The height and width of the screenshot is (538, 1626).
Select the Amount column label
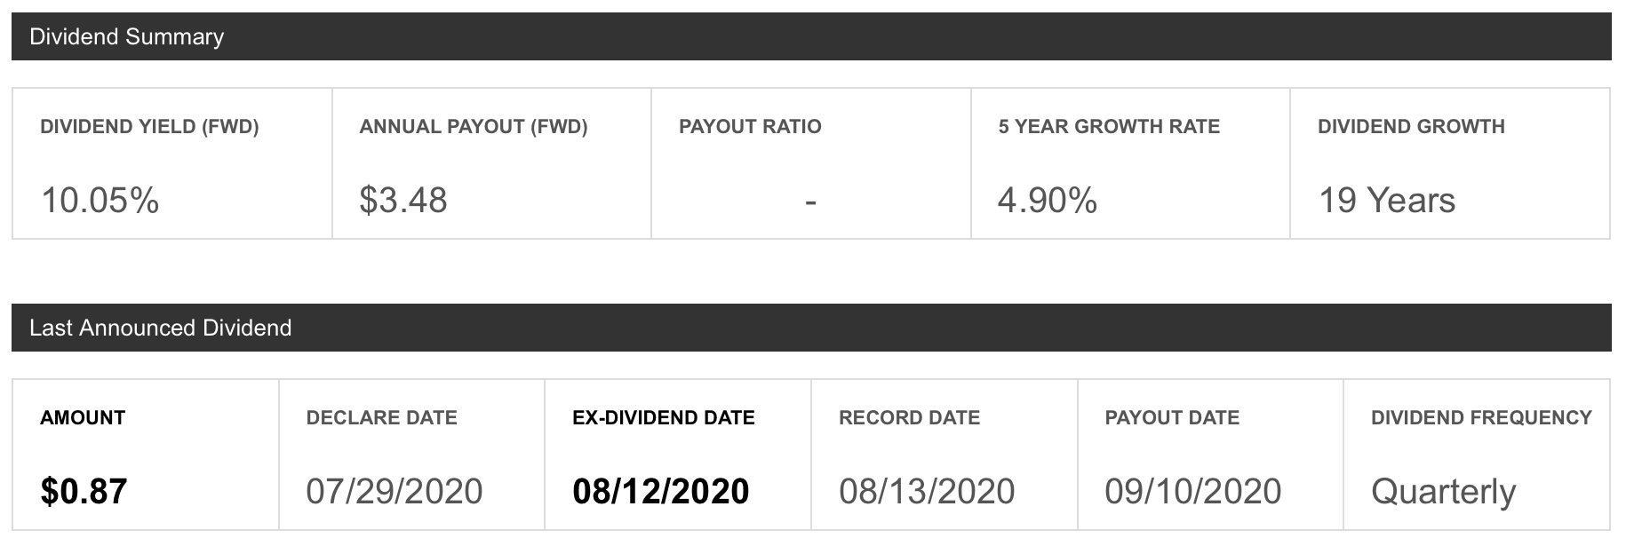pyautogui.click(x=83, y=418)
